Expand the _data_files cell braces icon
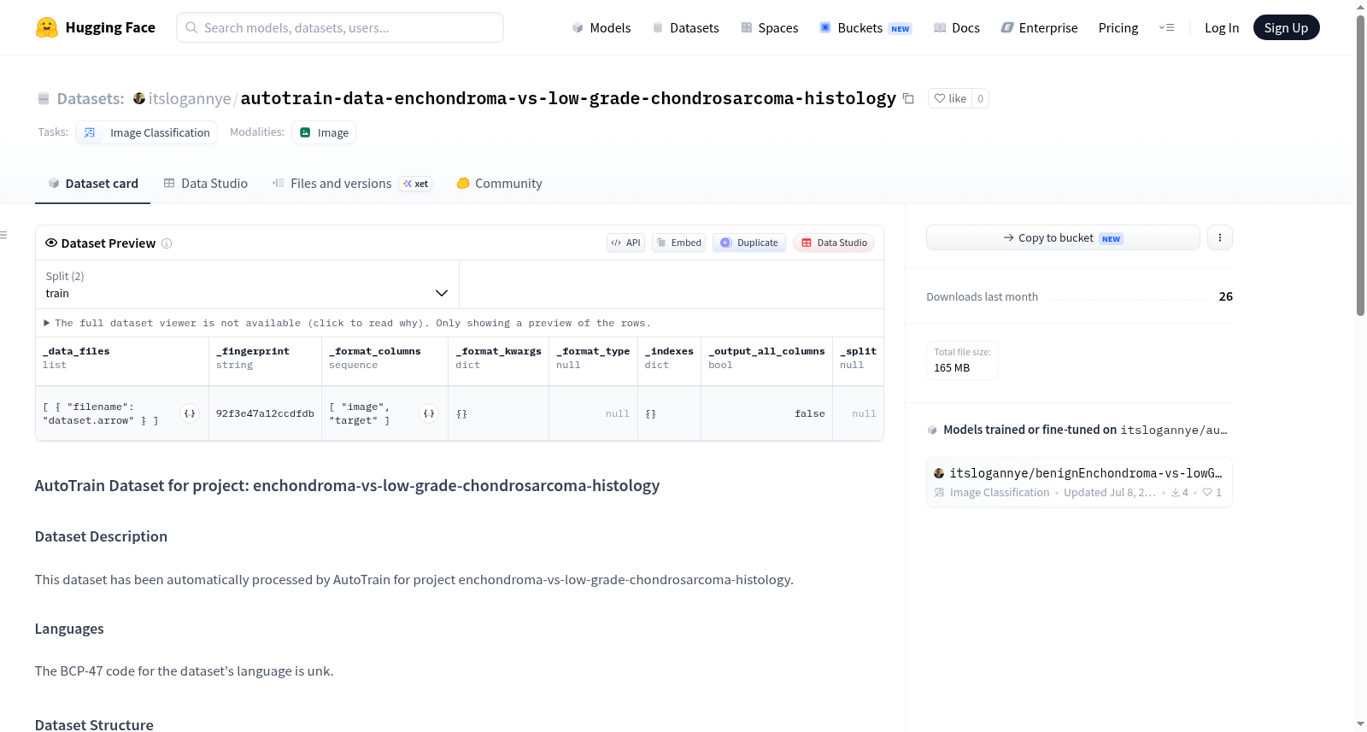This screenshot has width=1367, height=732. click(x=190, y=413)
